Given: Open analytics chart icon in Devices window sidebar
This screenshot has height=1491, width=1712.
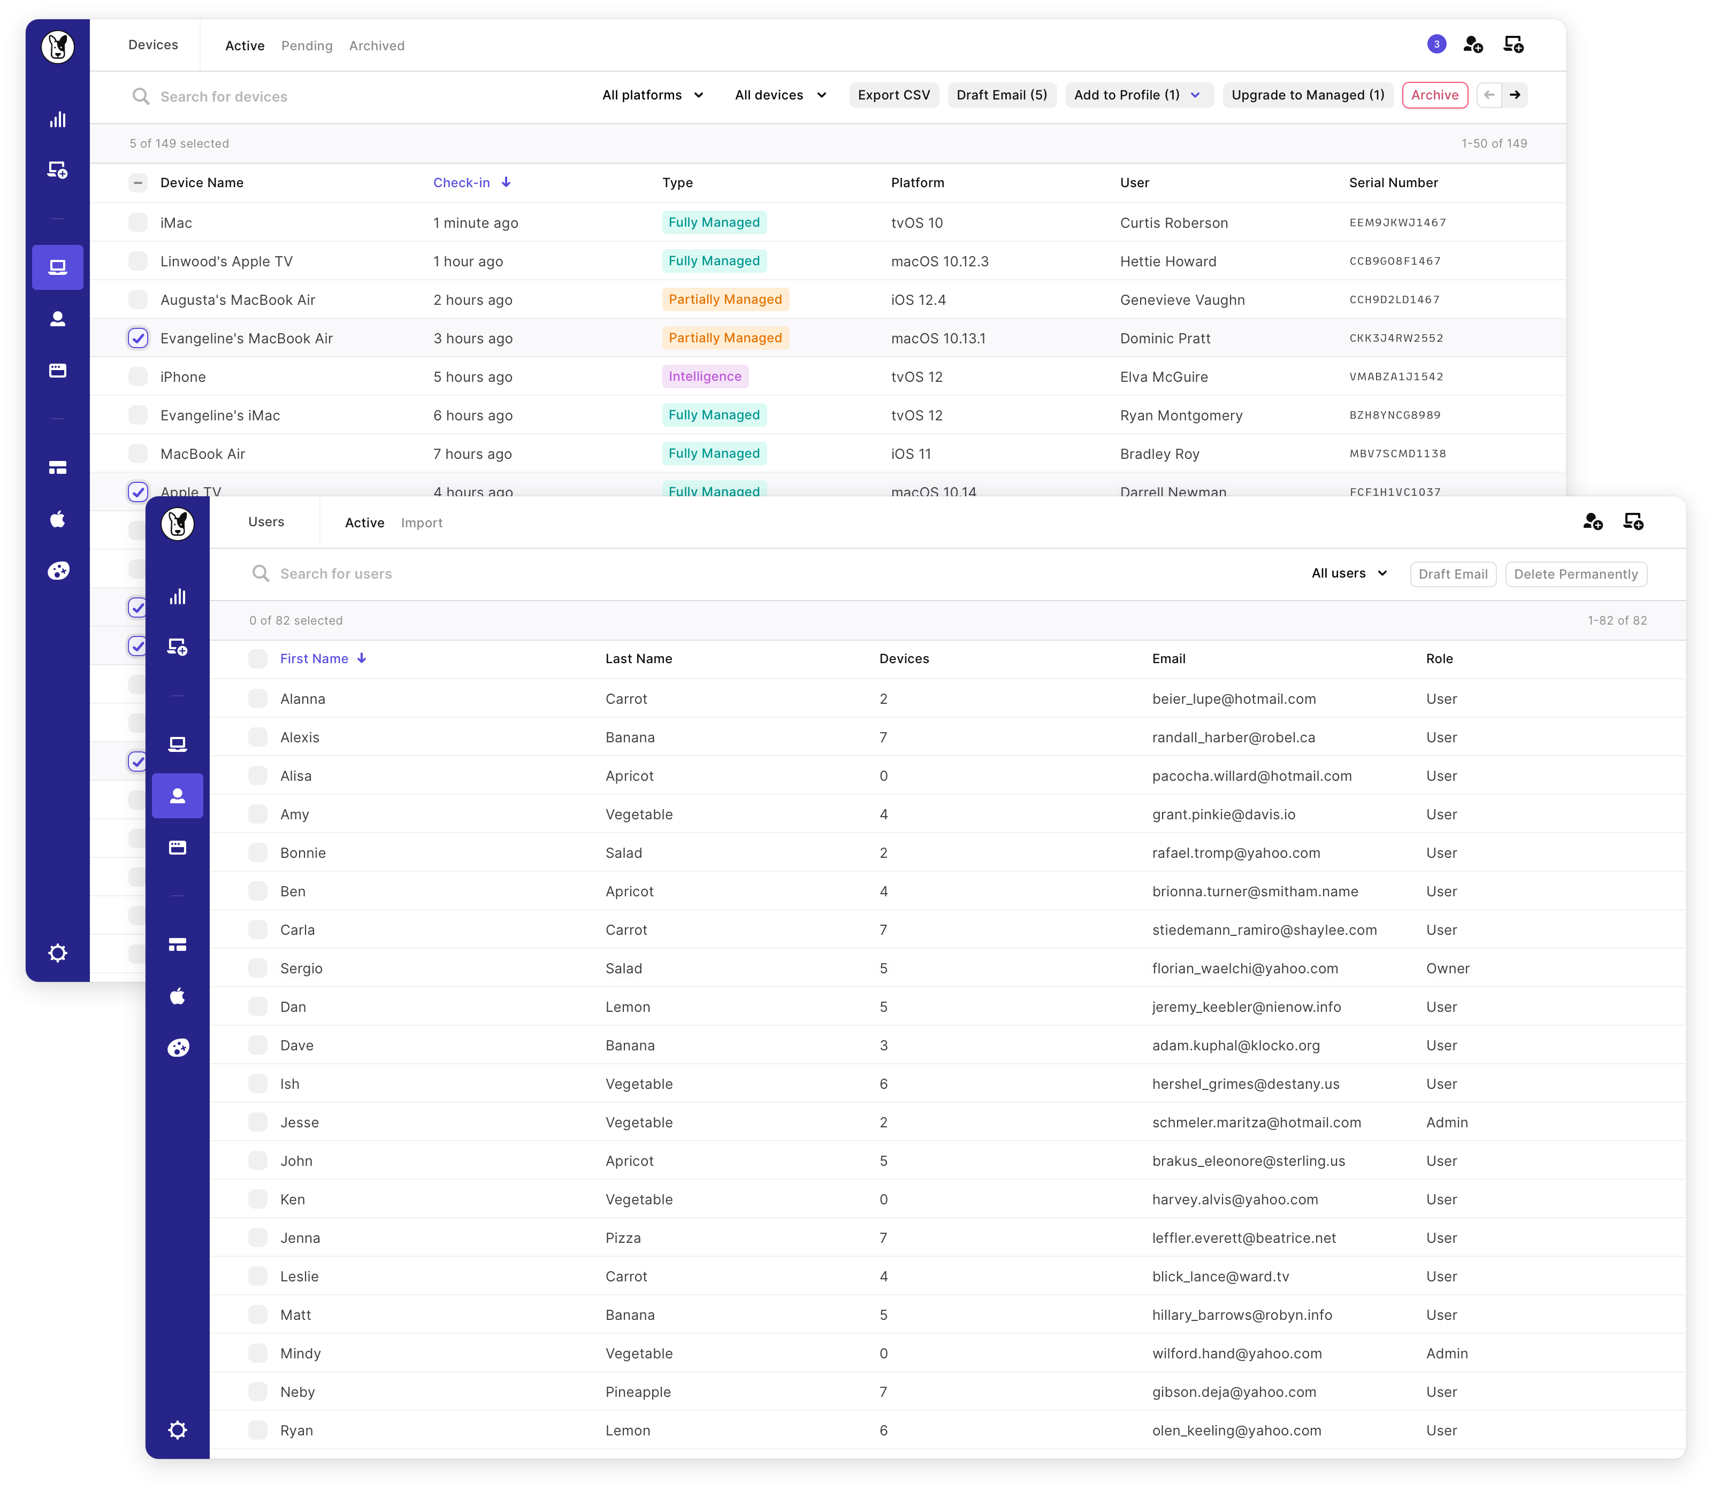Looking at the screenshot, I should pyautogui.click(x=57, y=119).
